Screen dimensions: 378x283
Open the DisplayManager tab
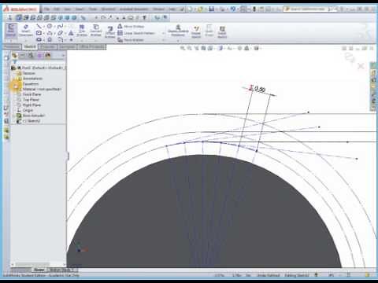[x=47, y=55]
